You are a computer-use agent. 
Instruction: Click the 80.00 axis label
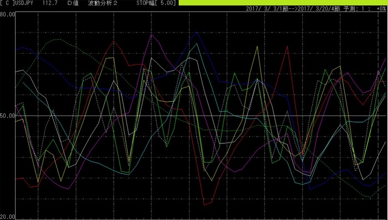coord(7,14)
